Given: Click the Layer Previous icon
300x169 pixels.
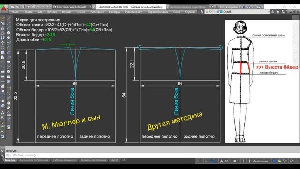Looking at the screenshot, I should pos(278,12).
